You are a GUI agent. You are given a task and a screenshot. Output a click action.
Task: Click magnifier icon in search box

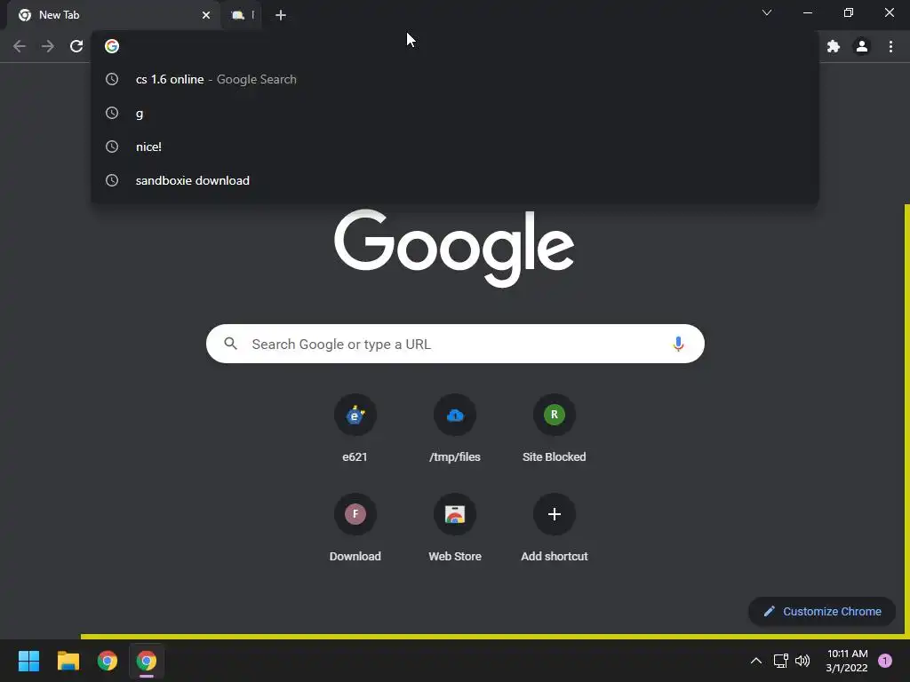[x=231, y=344]
